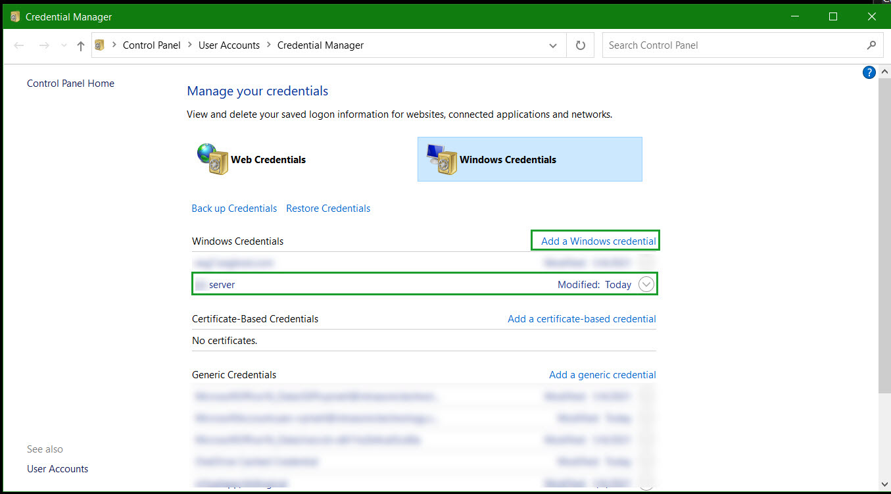Click the refresh button beside address bar
891x494 pixels.
[x=580, y=45]
